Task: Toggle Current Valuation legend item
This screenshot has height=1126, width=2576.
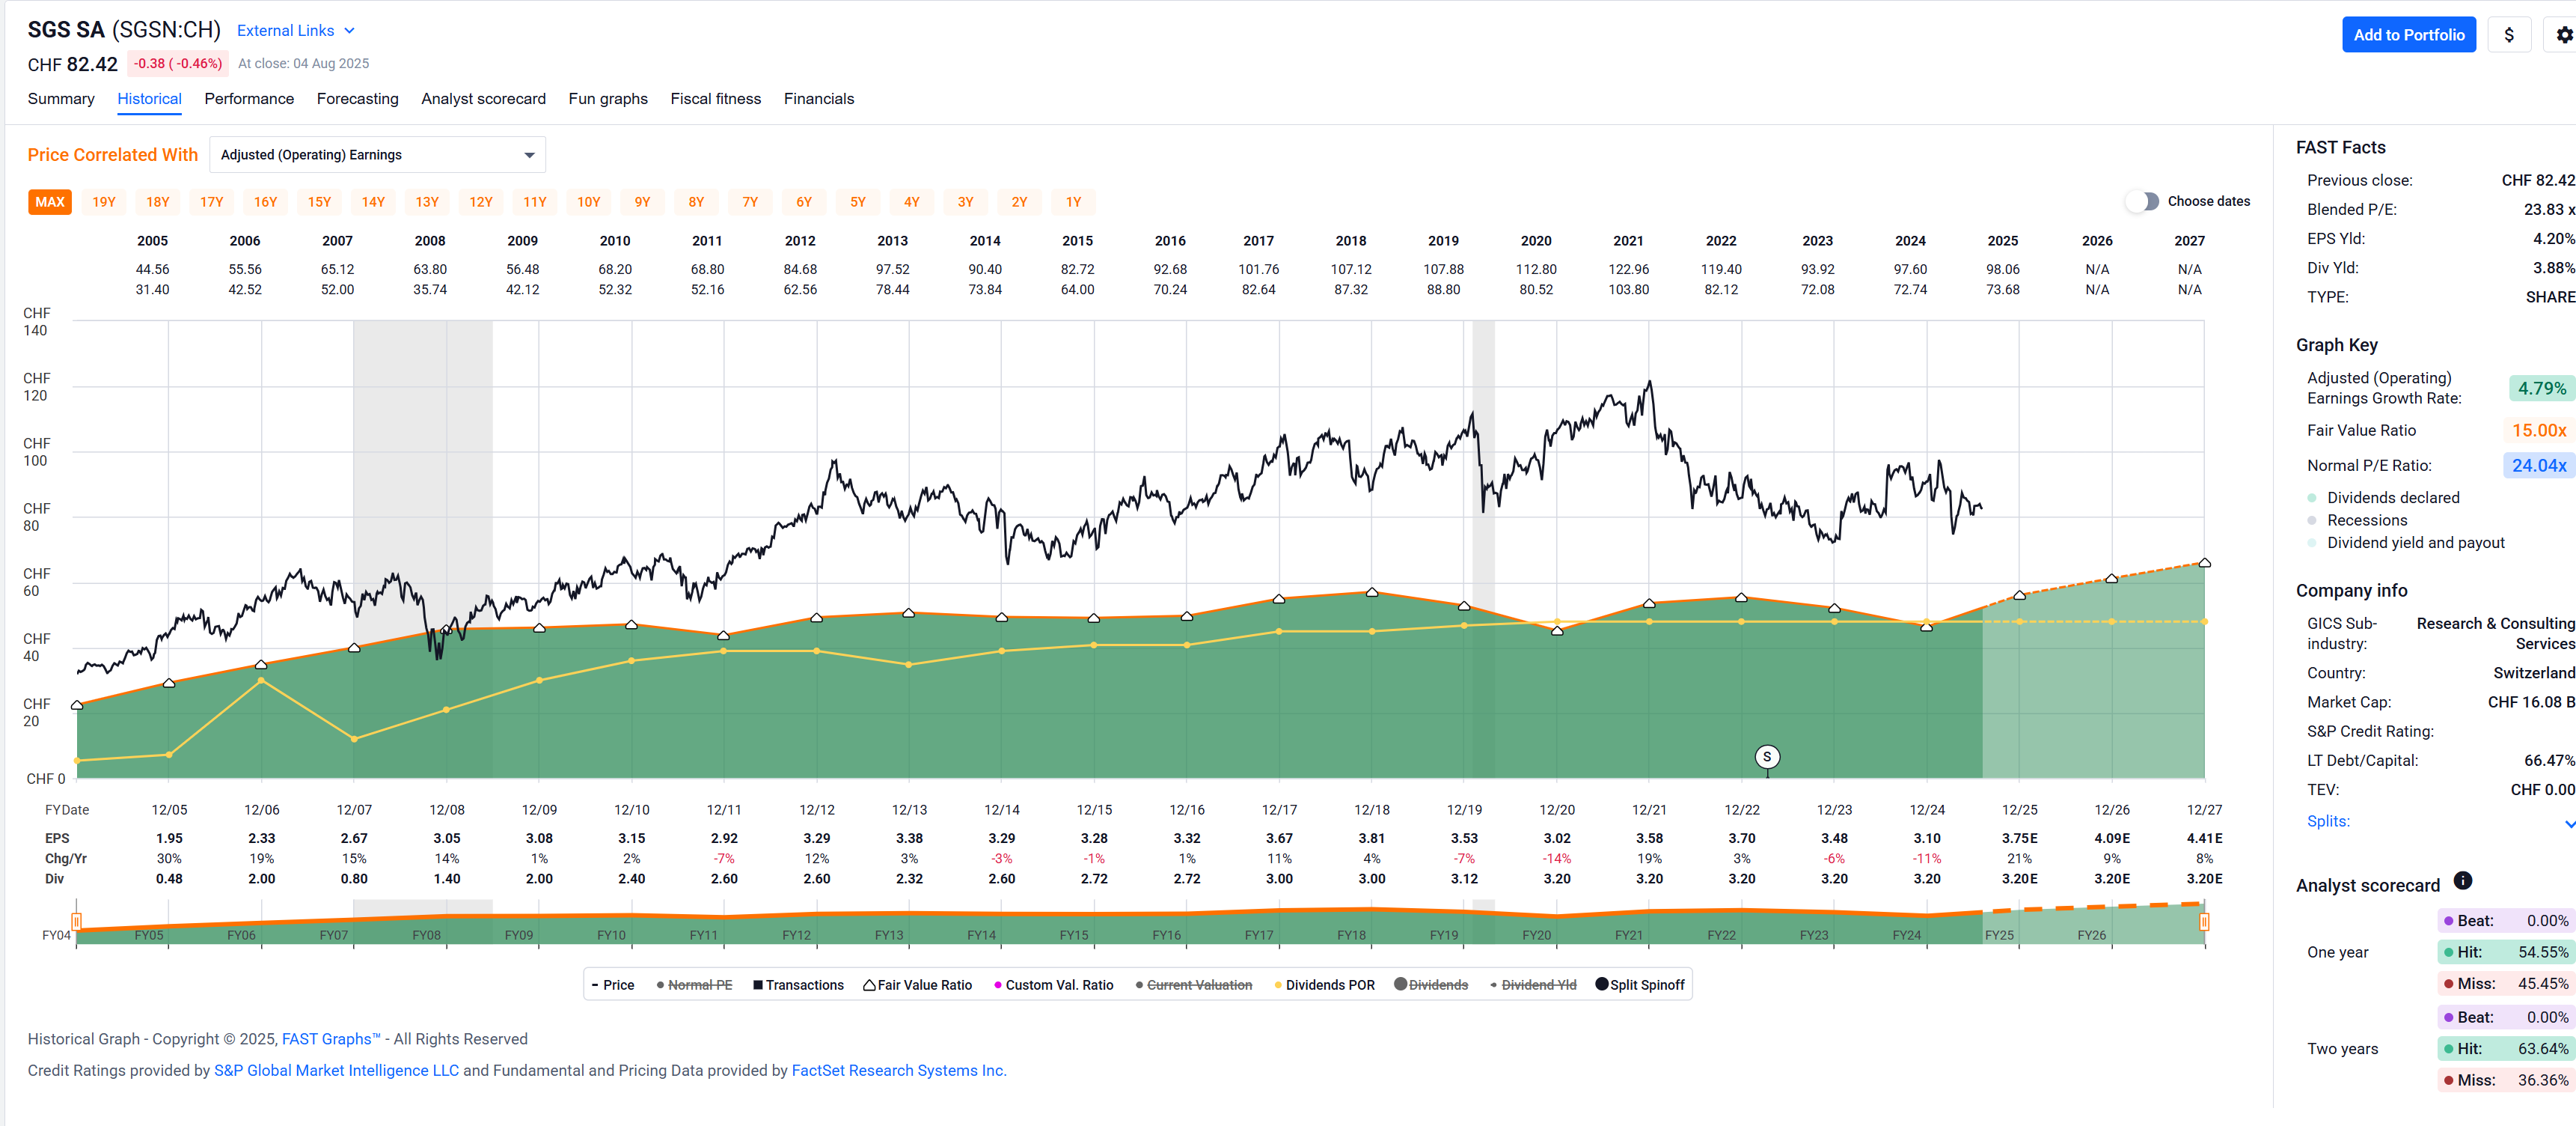Action: coord(1194,985)
